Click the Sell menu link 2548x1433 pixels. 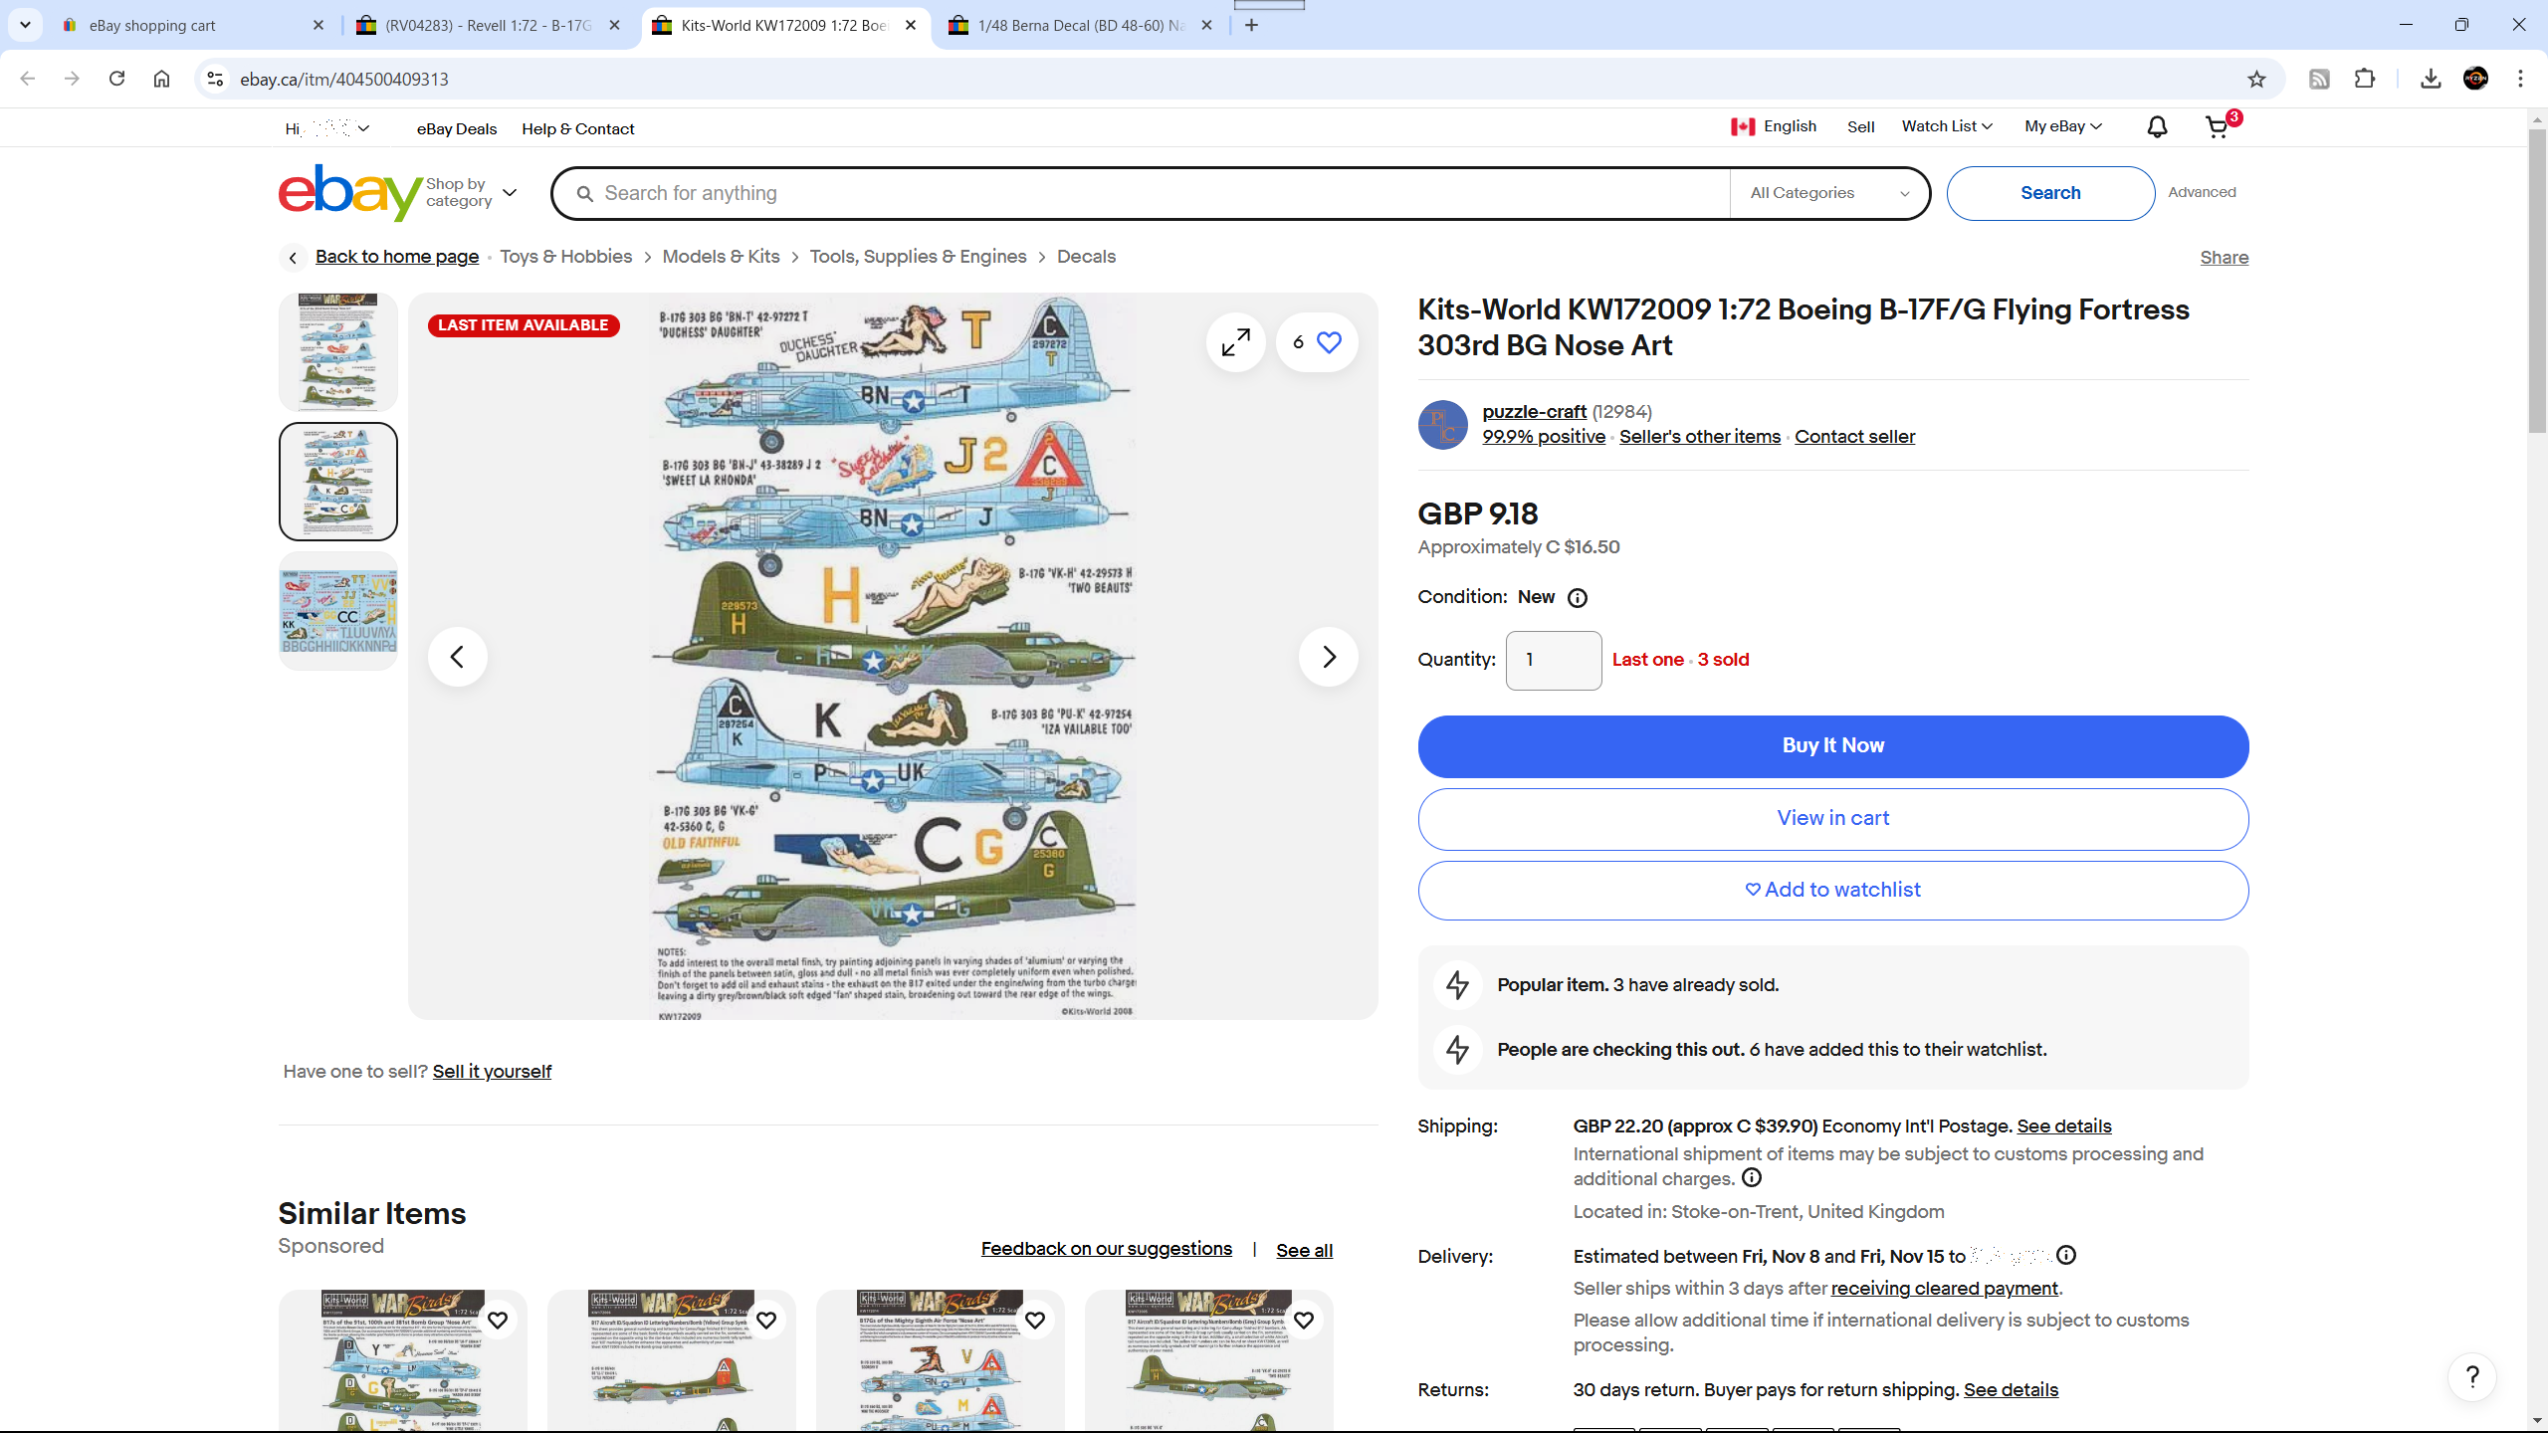coord(1860,127)
